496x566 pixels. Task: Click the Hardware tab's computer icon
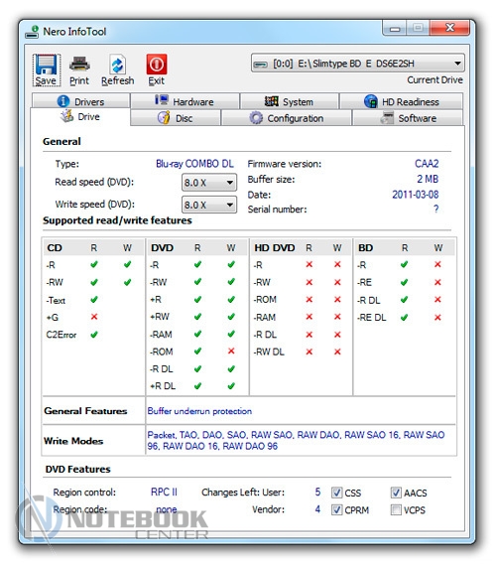(162, 100)
